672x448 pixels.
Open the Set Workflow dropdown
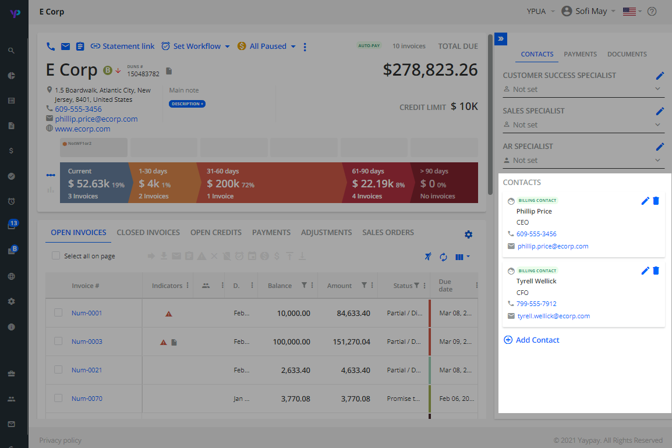click(x=196, y=47)
